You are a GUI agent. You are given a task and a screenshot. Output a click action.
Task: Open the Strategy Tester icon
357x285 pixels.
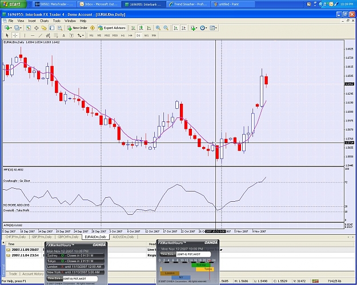pyautogui.click(x=59, y=28)
